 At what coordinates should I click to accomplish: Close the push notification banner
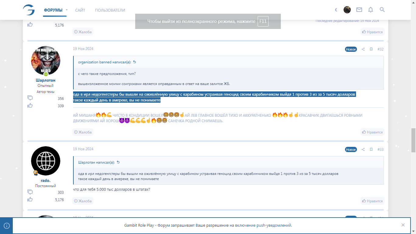point(403,225)
